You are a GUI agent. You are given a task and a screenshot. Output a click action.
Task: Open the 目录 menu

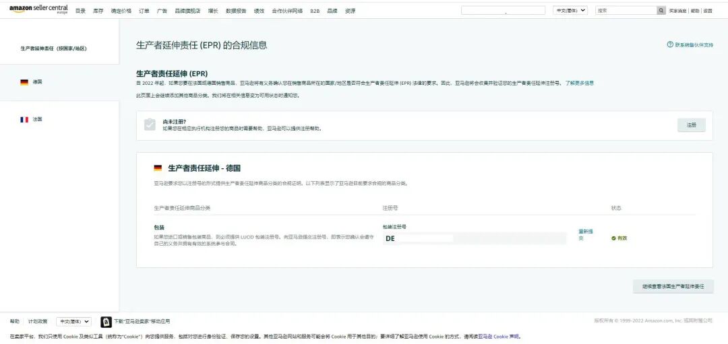click(x=80, y=11)
